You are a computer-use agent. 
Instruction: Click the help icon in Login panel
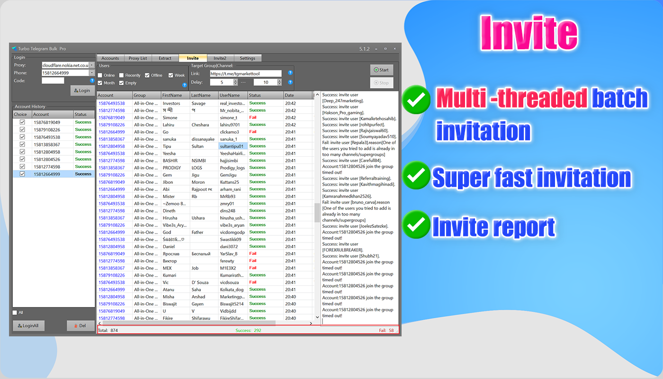pyautogui.click(x=92, y=81)
